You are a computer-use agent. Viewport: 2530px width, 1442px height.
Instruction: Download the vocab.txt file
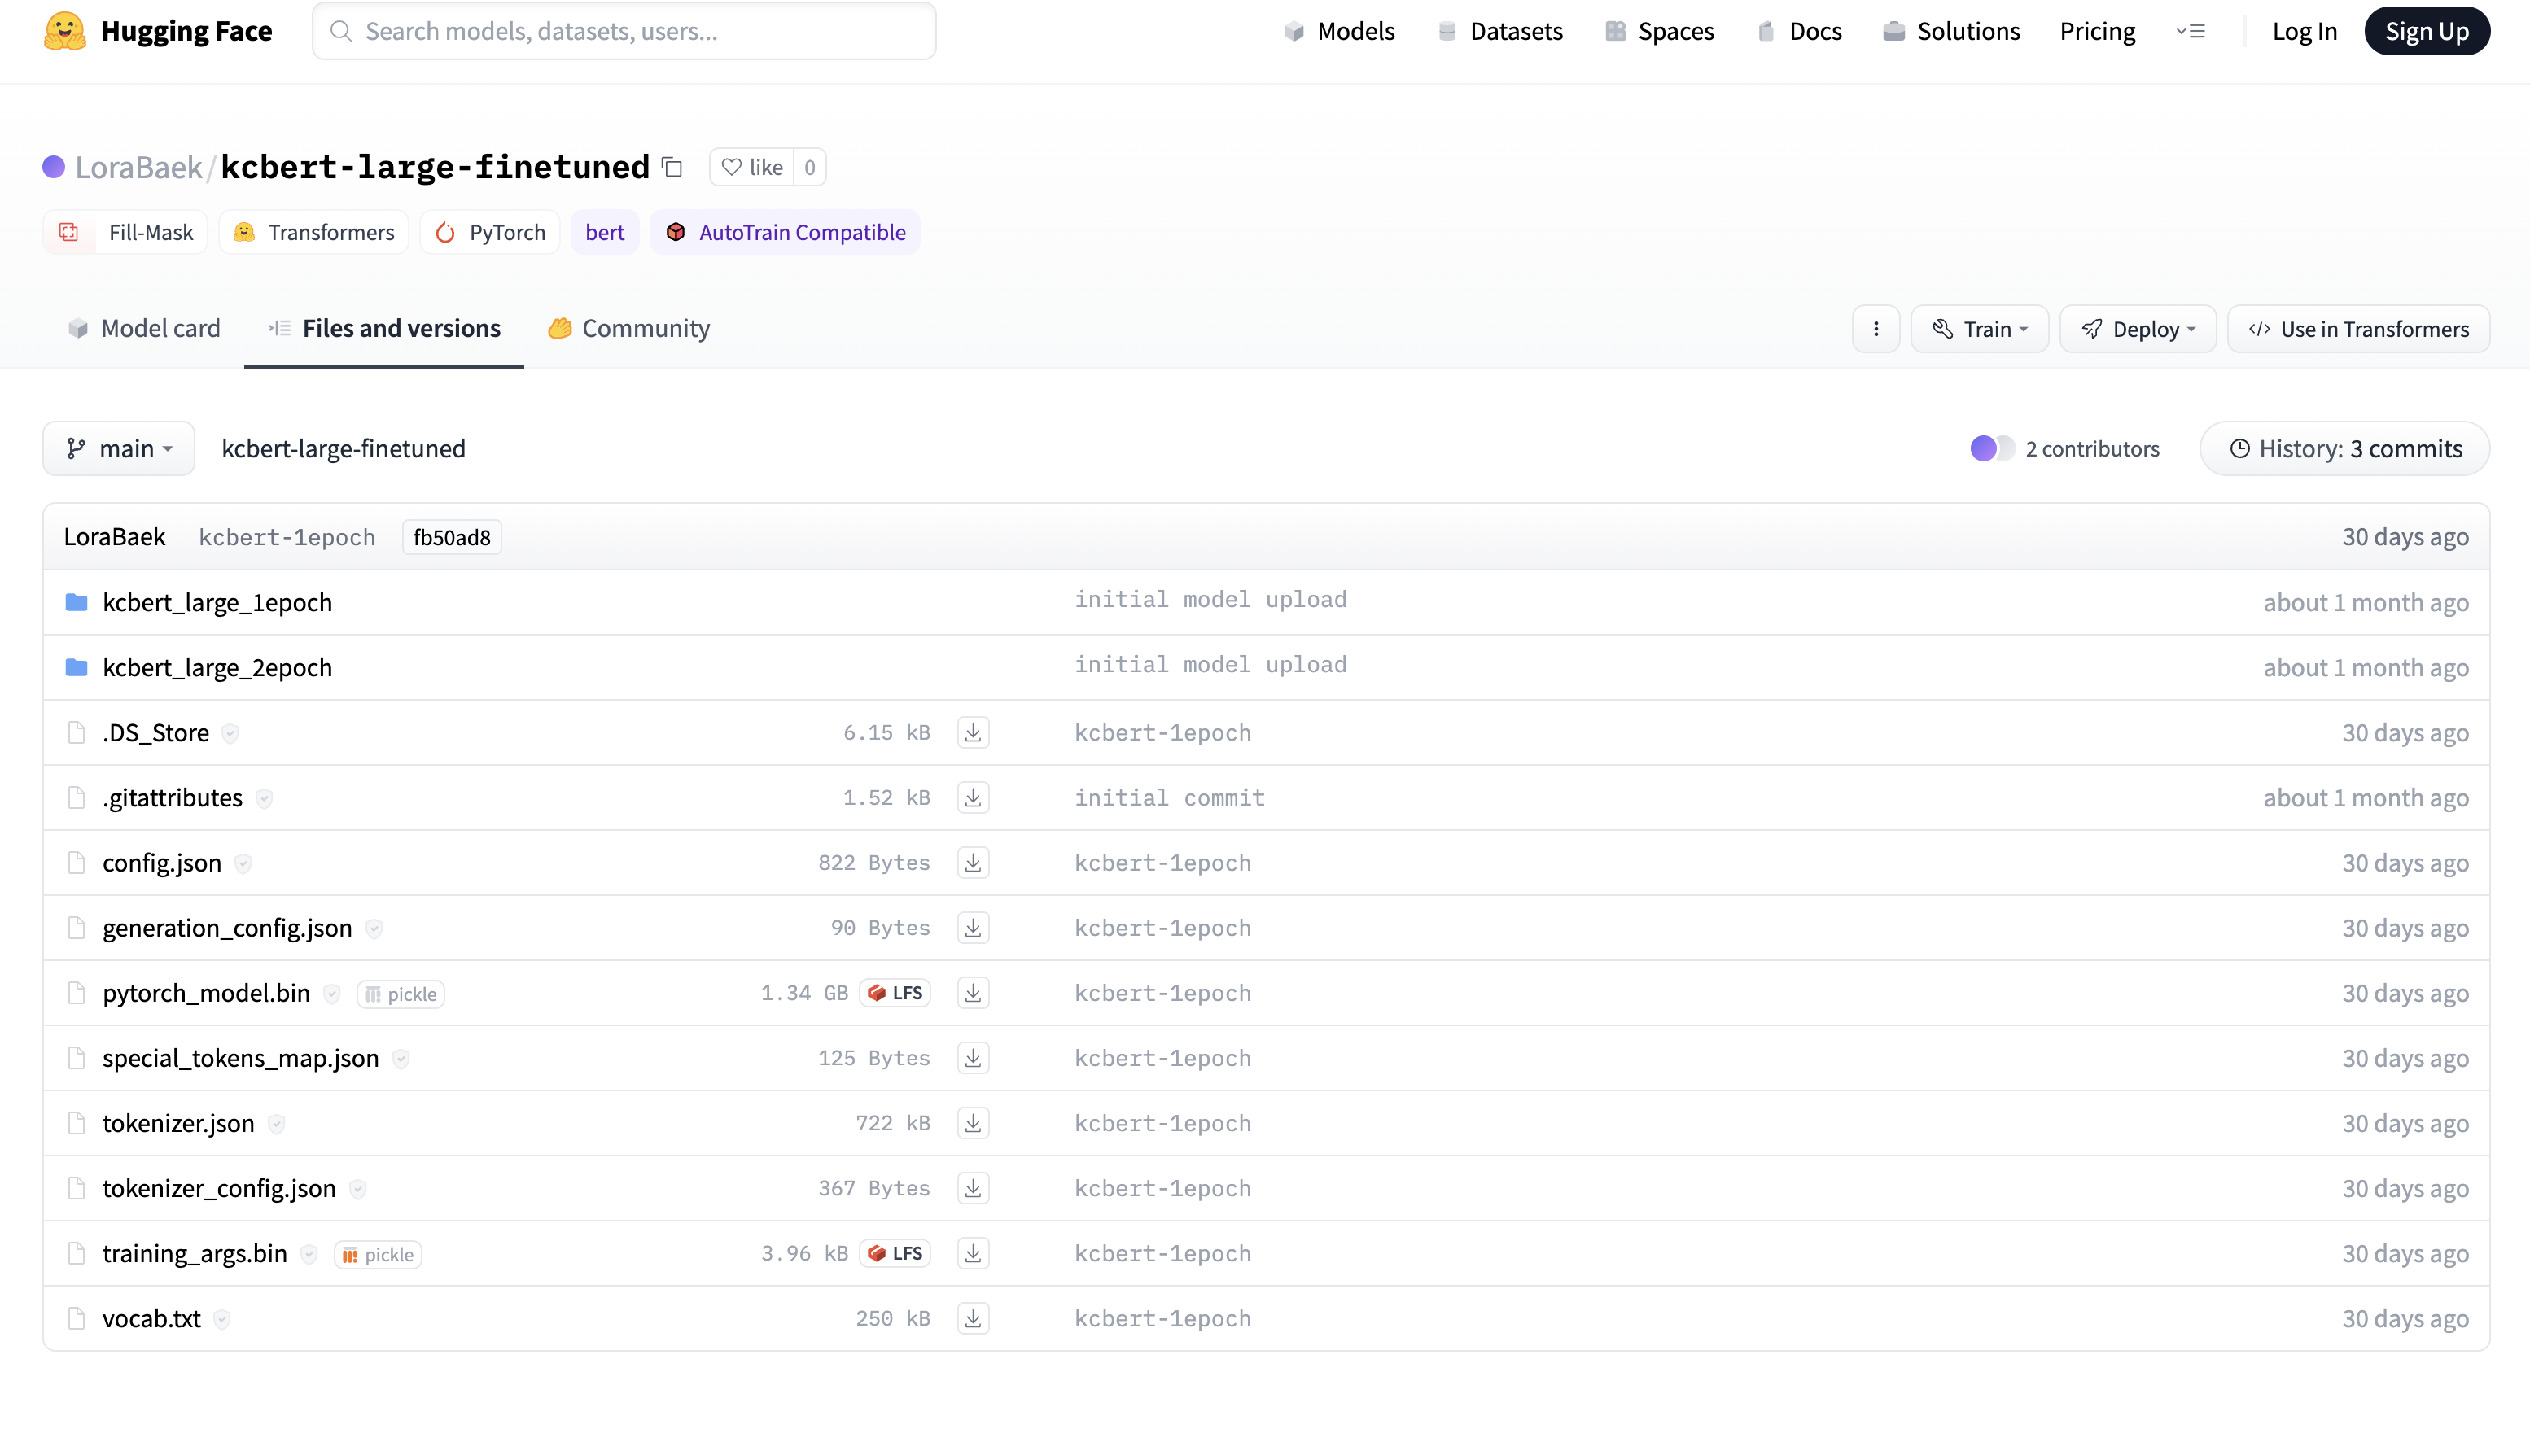[971, 1318]
